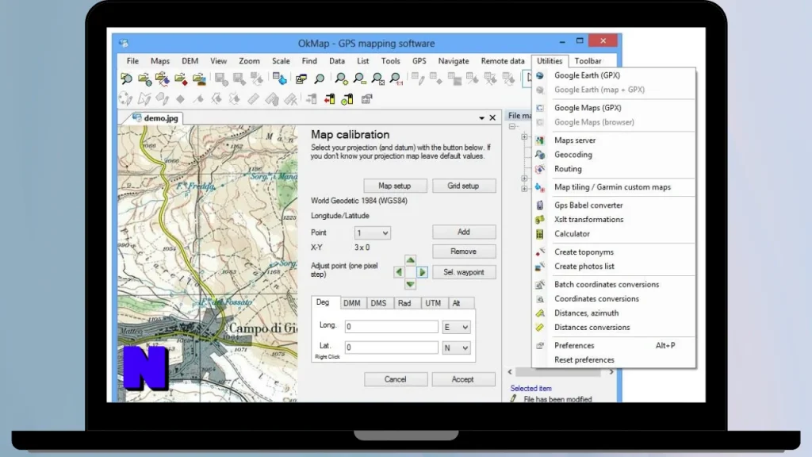Click the open folder with red diamond icon

[x=181, y=79]
